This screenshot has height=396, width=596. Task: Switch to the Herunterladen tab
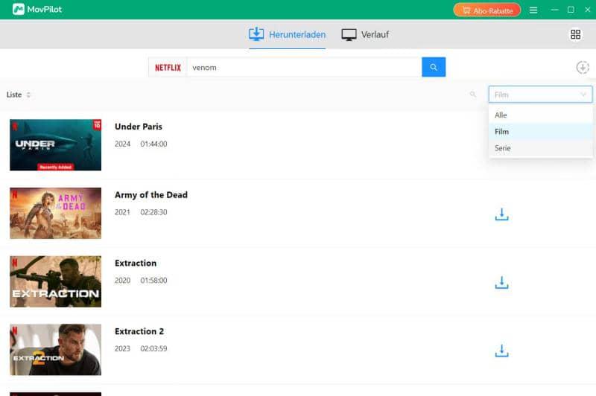(x=288, y=34)
